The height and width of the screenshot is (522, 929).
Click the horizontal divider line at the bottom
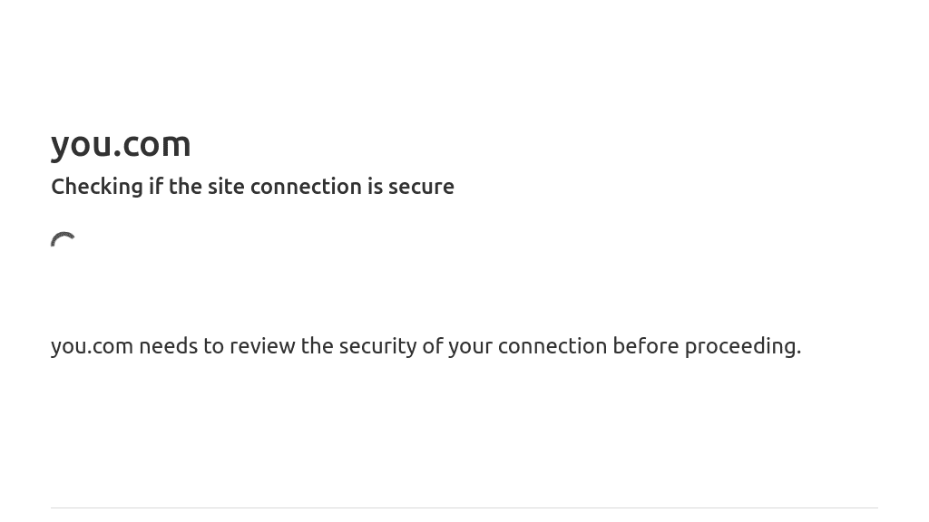[464, 507]
